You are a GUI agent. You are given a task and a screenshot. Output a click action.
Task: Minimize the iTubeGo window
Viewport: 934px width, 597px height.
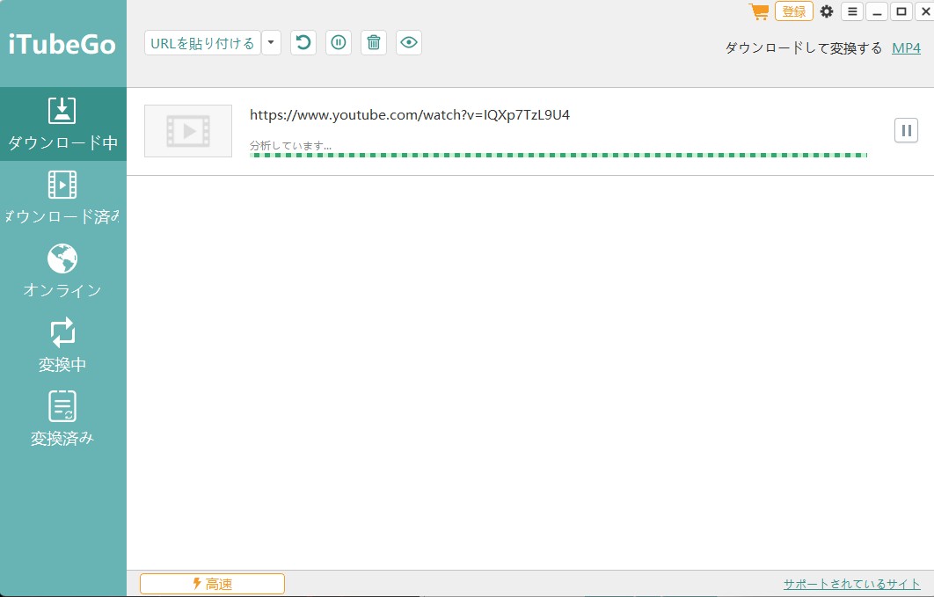pyautogui.click(x=877, y=11)
